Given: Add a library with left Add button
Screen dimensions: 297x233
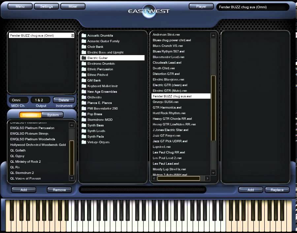Looking at the screenshot, I should click(24, 190).
